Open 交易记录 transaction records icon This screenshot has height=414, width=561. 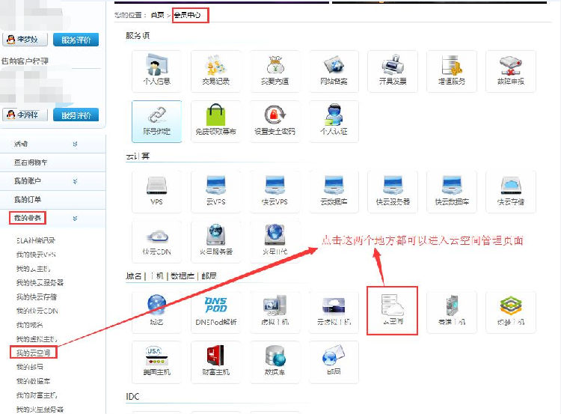pyautogui.click(x=215, y=71)
